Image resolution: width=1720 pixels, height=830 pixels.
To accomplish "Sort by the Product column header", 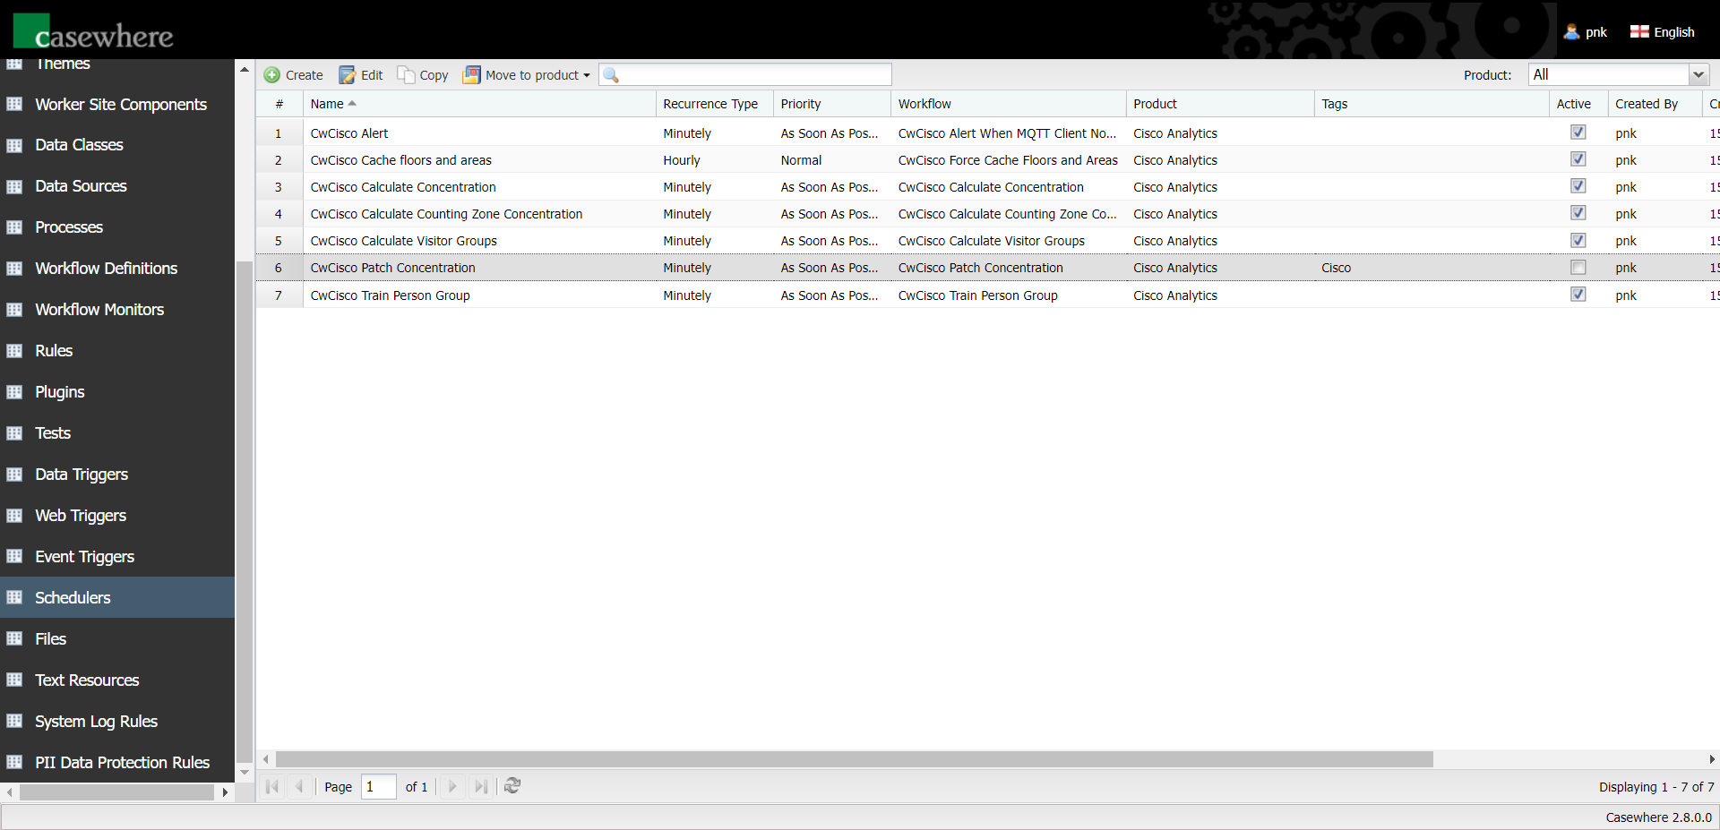I will click(x=1220, y=104).
